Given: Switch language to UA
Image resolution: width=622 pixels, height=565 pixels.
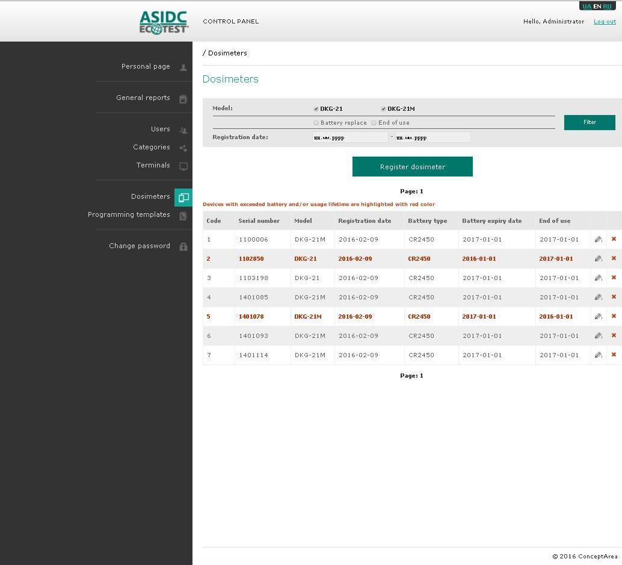Looking at the screenshot, I should coord(587,7).
